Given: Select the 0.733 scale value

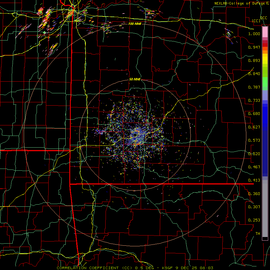Looking at the screenshot, I should point(254,100).
